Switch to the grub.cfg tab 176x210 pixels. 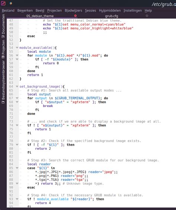111,16
